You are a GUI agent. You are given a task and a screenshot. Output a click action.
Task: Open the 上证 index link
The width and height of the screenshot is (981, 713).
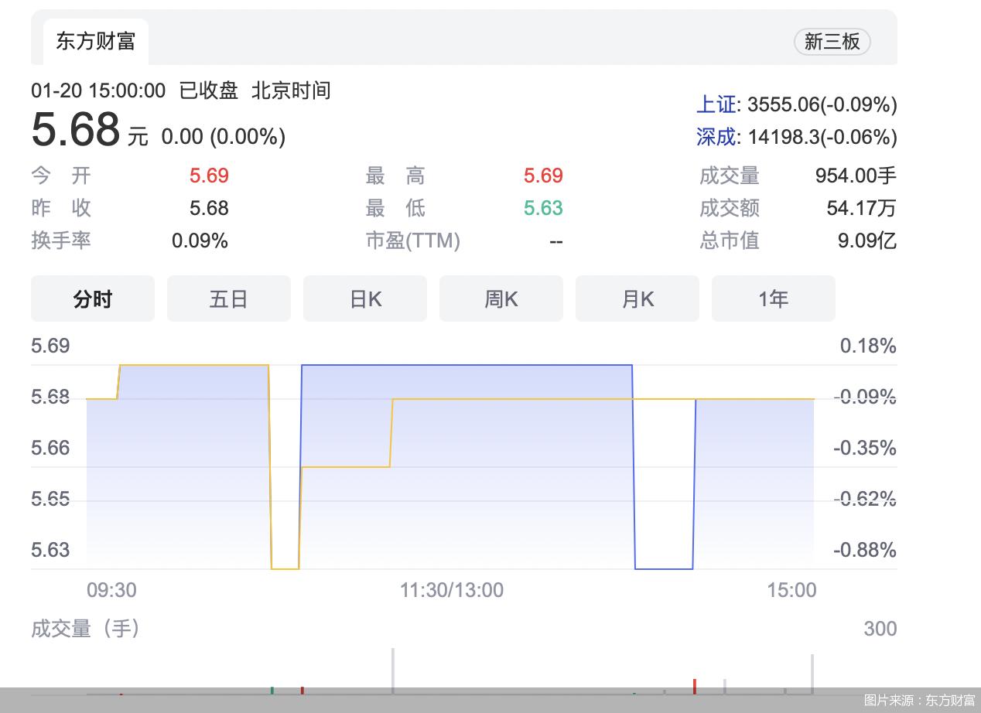(716, 104)
